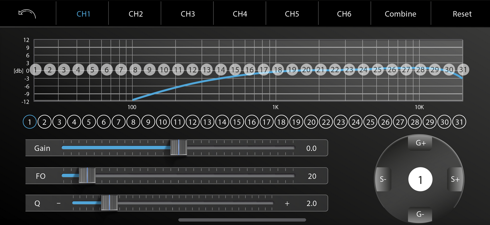Click the Q minus sign
The image size is (490, 225).
pyautogui.click(x=59, y=203)
